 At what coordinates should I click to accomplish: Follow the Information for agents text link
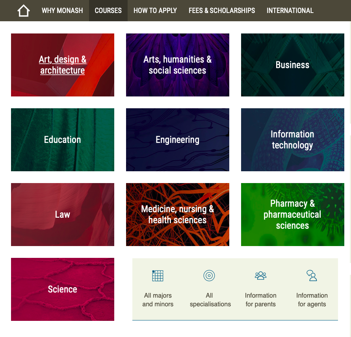coord(312,300)
